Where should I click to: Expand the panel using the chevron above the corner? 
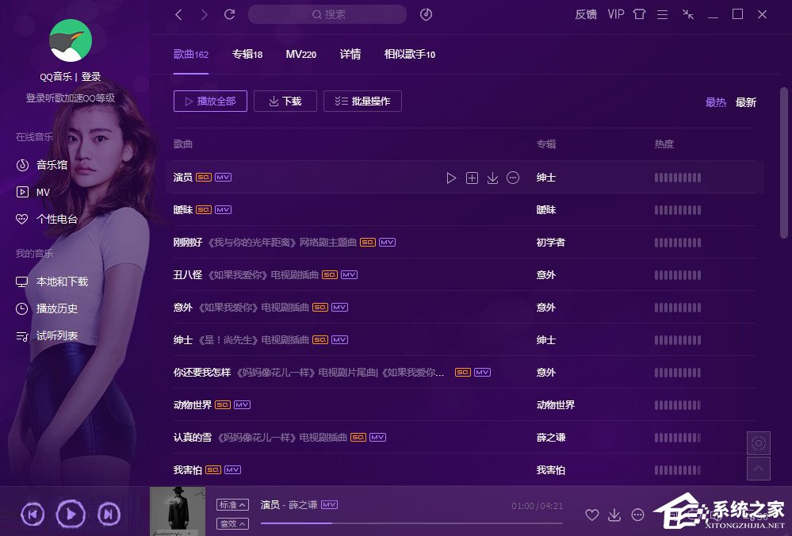(x=758, y=469)
